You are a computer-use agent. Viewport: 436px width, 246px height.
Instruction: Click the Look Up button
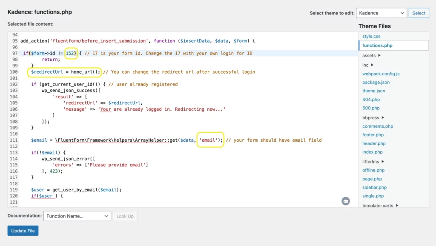(125, 216)
